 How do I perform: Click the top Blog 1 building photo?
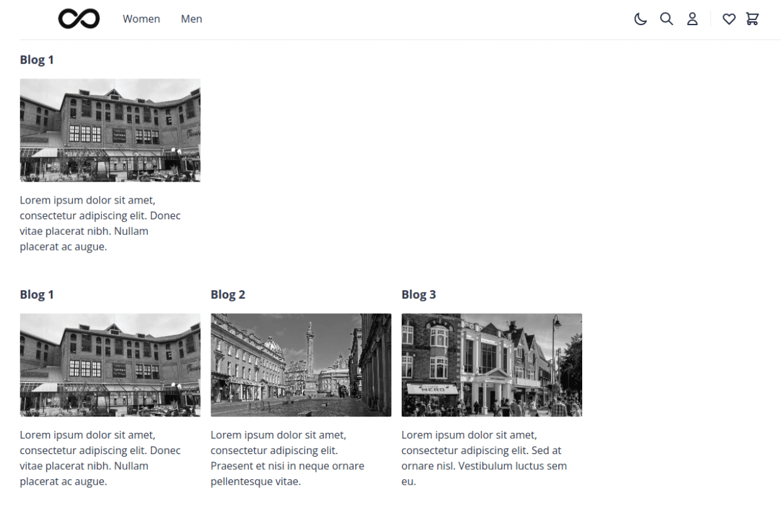pos(110,130)
